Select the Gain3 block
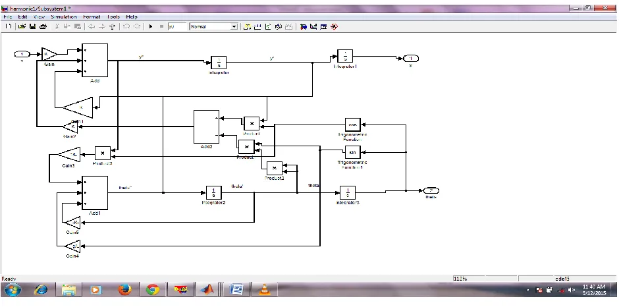The image size is (619, 307). click(70, 154)
